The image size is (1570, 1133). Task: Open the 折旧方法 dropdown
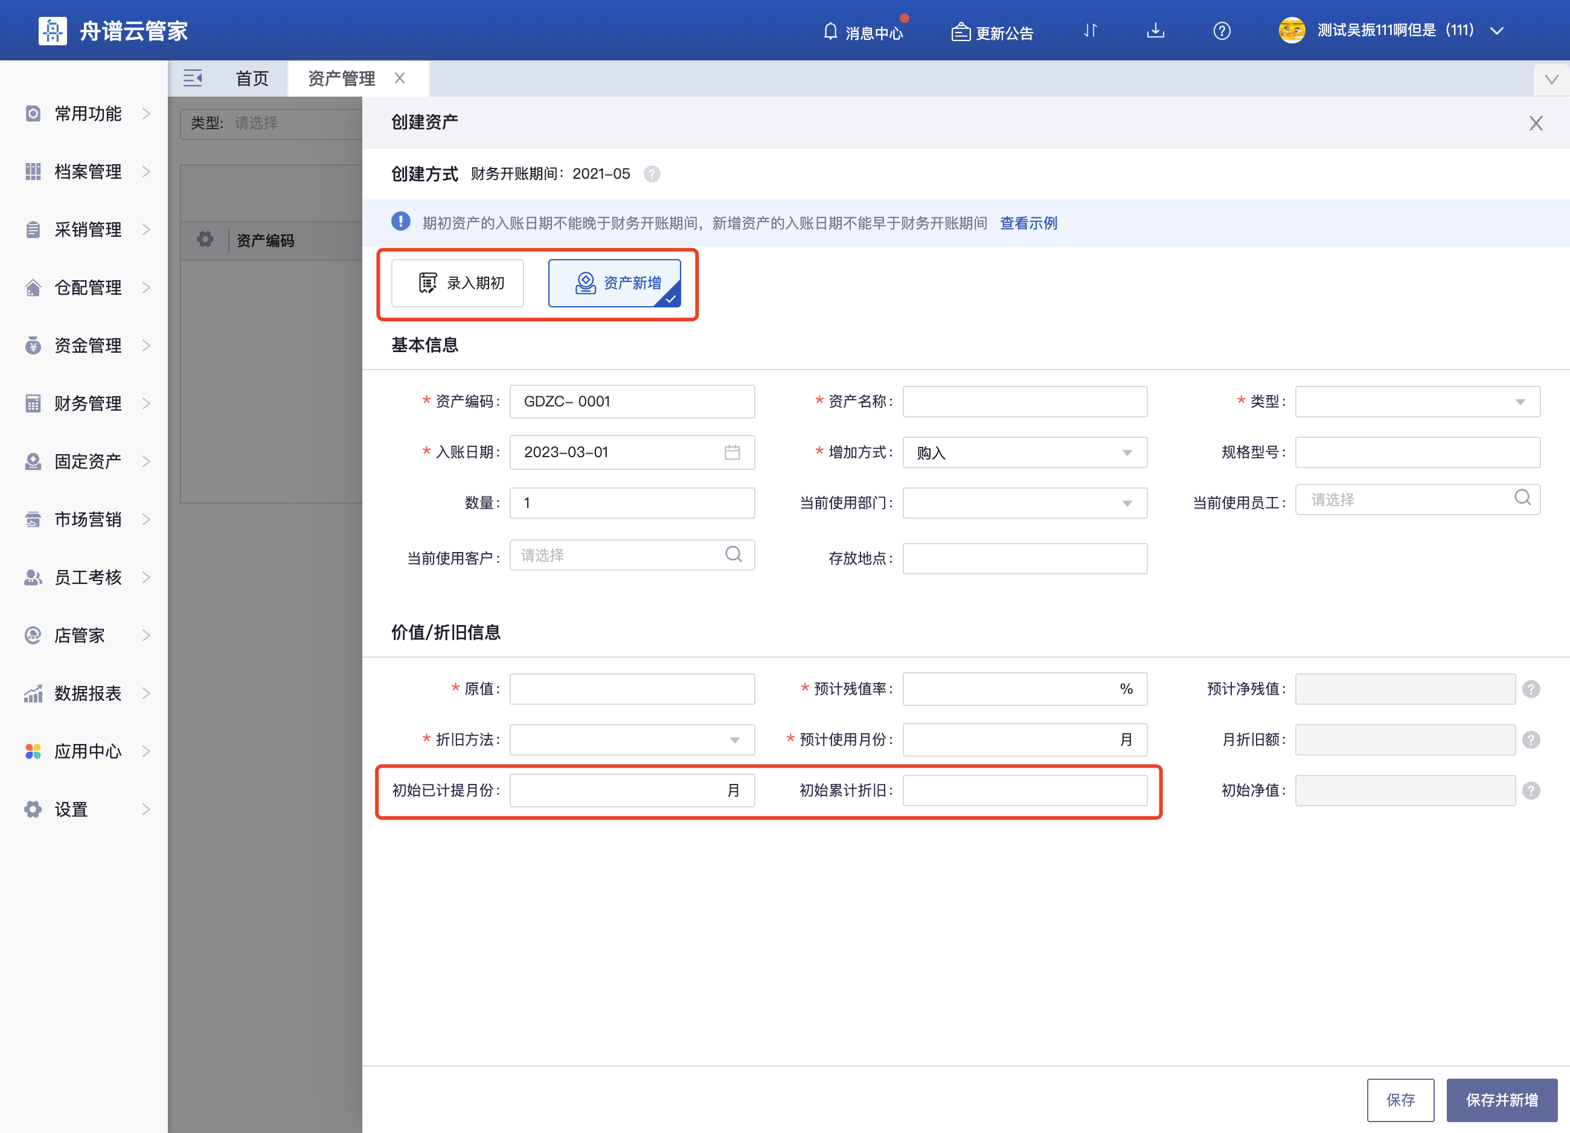pyautogui.click(x=632, y=740)
